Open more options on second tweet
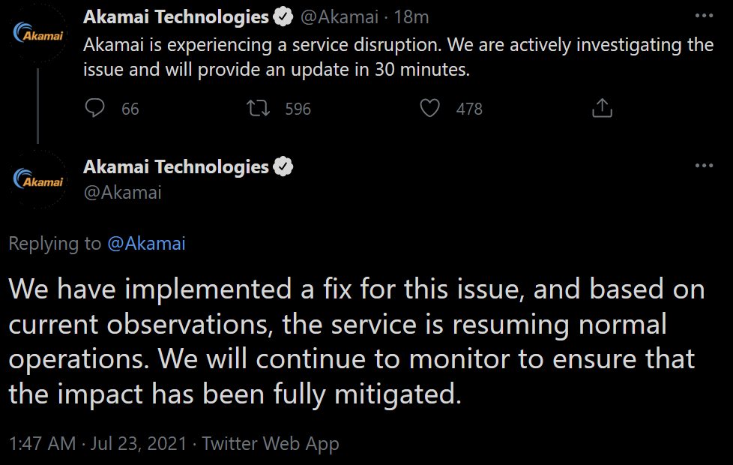The image size is (733, 465). click(x=704, y=166)
